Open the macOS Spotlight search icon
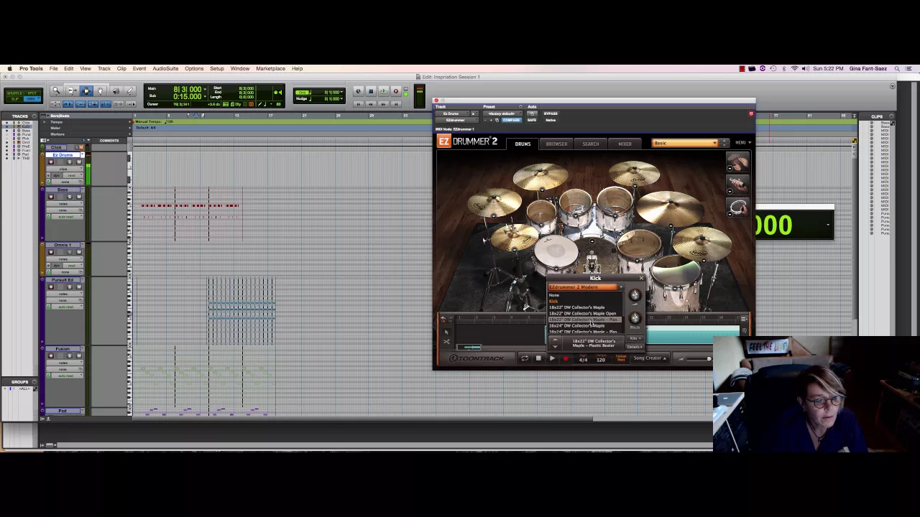 pos(897,69)
